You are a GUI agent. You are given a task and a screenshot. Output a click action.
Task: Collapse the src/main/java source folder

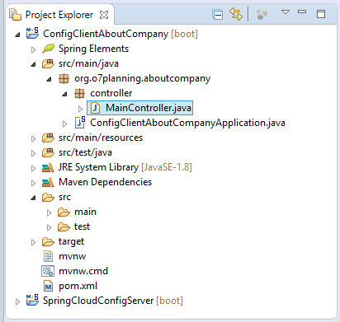click(33, 64)
